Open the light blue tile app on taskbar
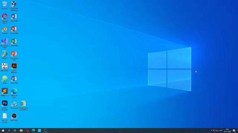 coord(39,130)
